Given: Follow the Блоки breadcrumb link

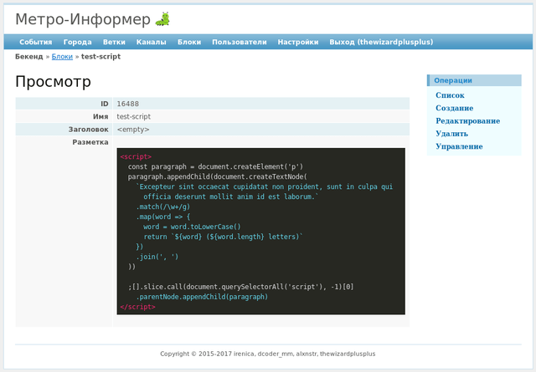Looking at the screenshot, I should click(x=62, y=57).
